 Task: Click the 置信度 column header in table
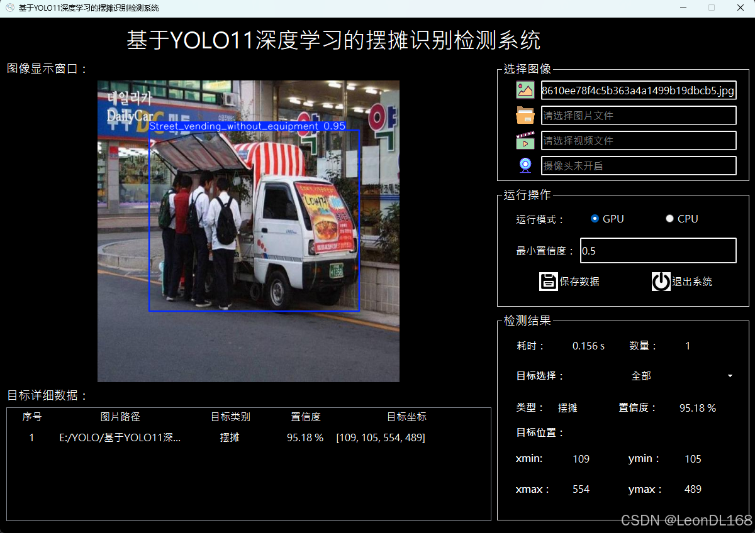tap(306, 417)
